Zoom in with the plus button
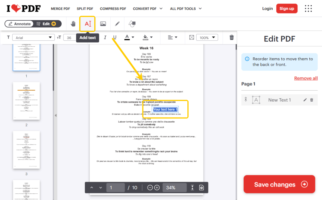322x200 pixels. pos(157,187)
